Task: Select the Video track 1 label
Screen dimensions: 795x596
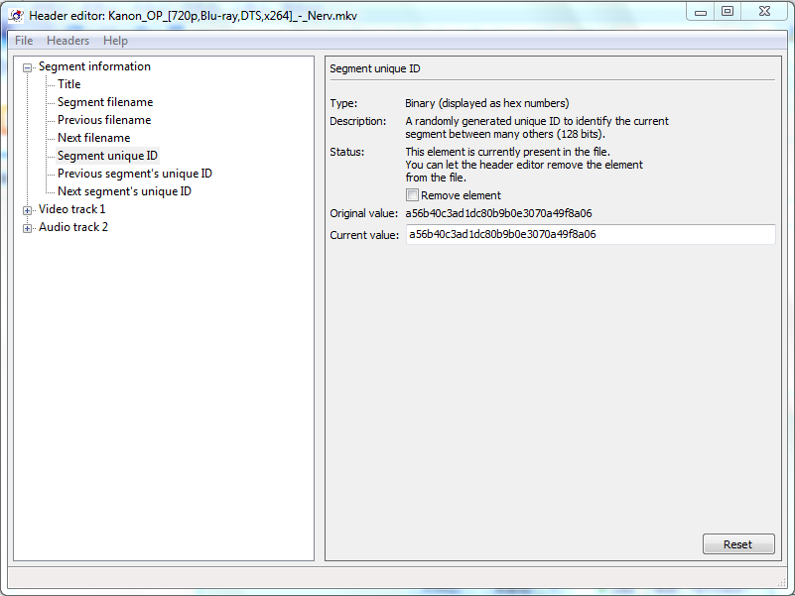Action: 71,209
